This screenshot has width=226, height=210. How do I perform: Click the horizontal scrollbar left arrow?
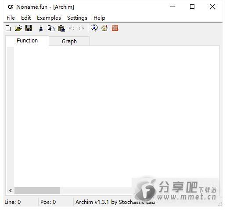11,190
